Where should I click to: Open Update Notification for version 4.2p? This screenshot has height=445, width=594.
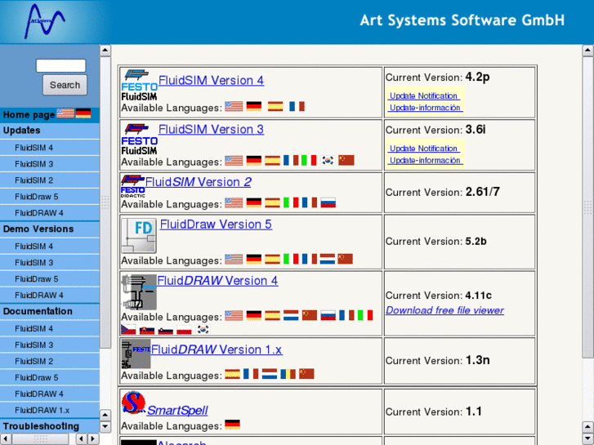[x=423, y=96]
